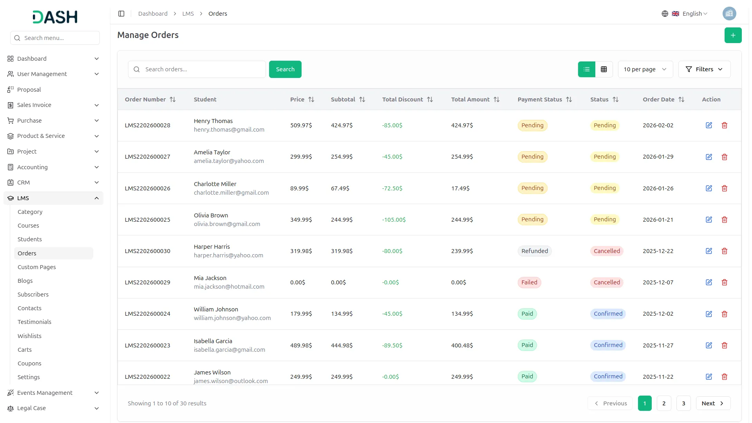Edit order LMS2202600028 for Henry Thomas

tap(709, 125)
